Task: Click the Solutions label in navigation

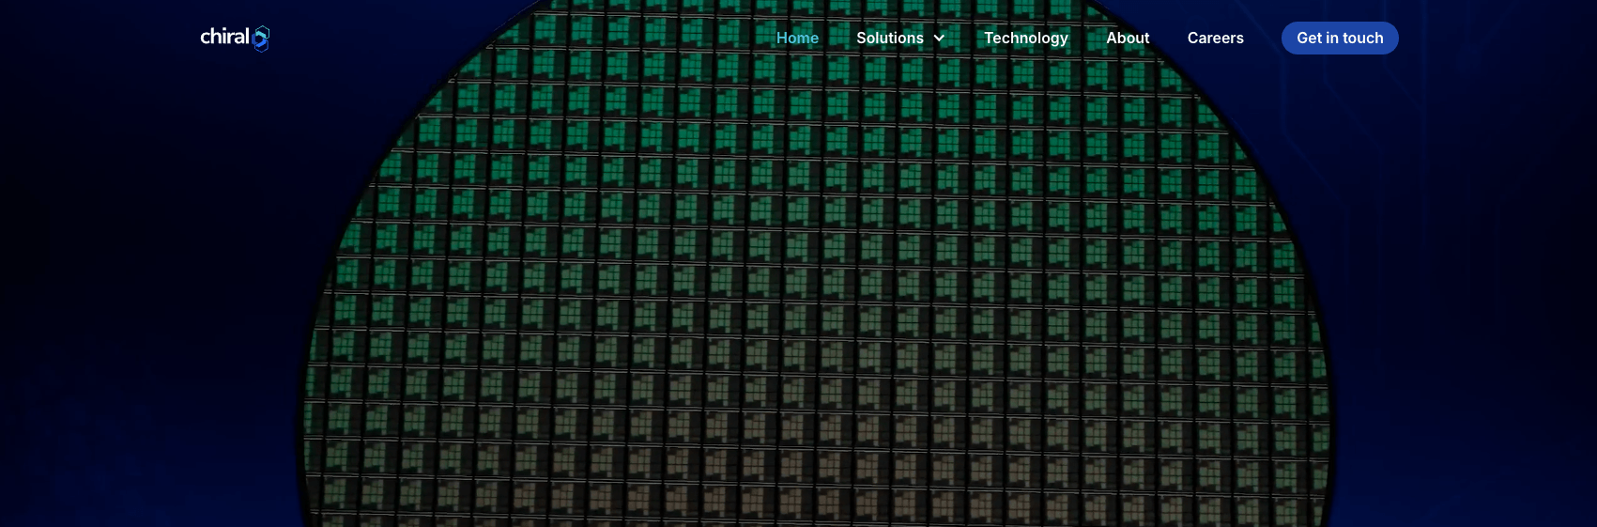Action: pos(889,38)
